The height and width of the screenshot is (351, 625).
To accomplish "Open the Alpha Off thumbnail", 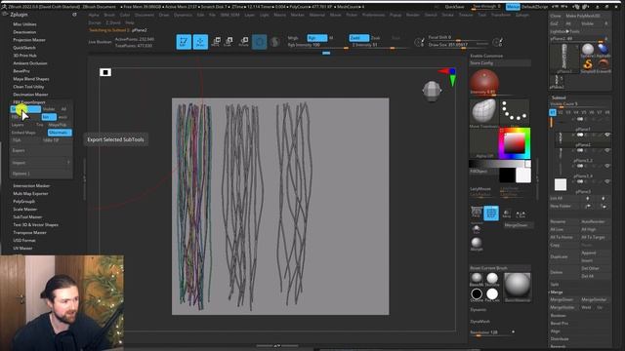I will [484, 143].
